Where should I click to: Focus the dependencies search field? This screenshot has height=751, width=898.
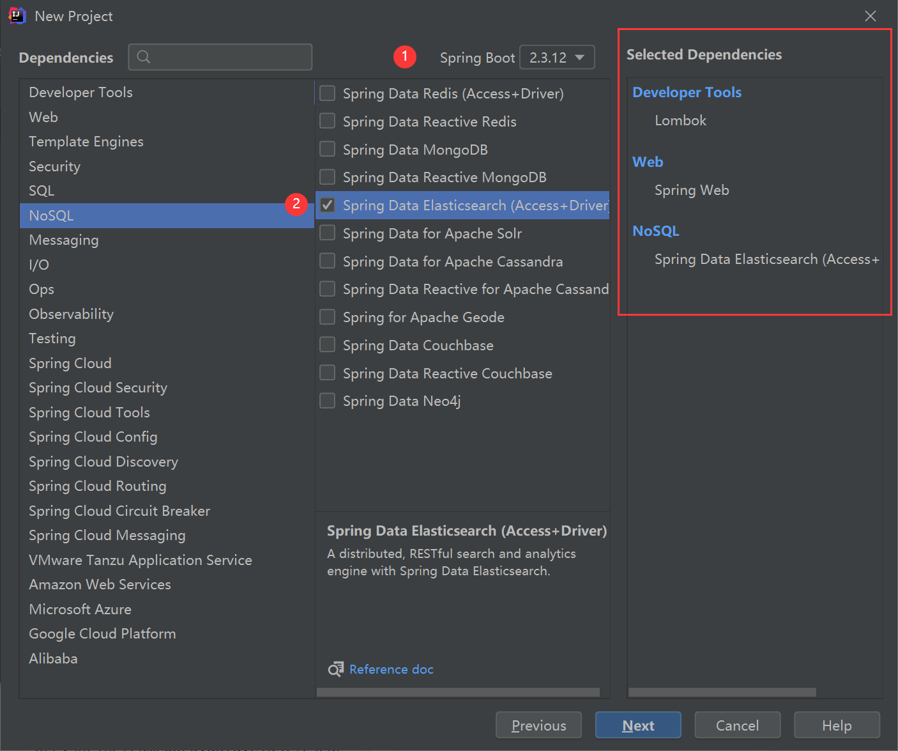pyautogui.click(x=220, y=57)
